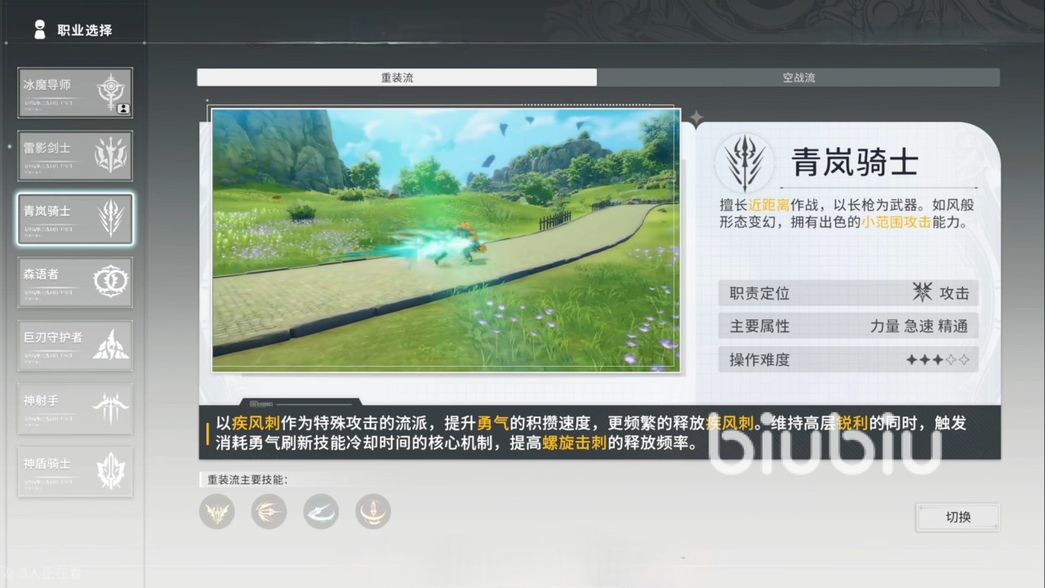Select the 神盾骑士 class card
The height and width of the screenshot is (588, 1045).
pyautogui.click(x=75, y=471)
